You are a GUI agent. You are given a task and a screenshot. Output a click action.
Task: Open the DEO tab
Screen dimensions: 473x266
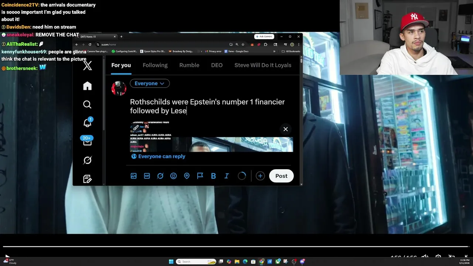[x=217, y=65]
